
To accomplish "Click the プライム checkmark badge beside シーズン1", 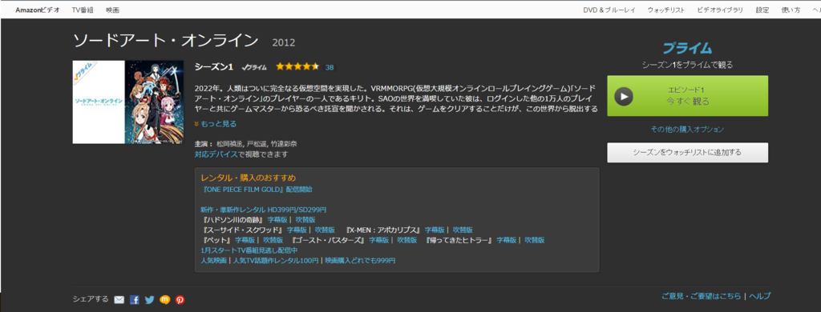I will [254, 67].
